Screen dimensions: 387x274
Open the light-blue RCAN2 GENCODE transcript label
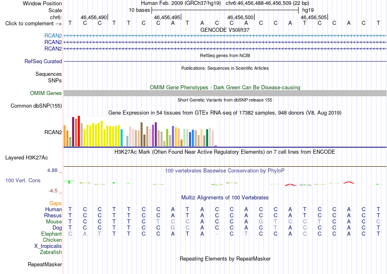coord(53,35)
